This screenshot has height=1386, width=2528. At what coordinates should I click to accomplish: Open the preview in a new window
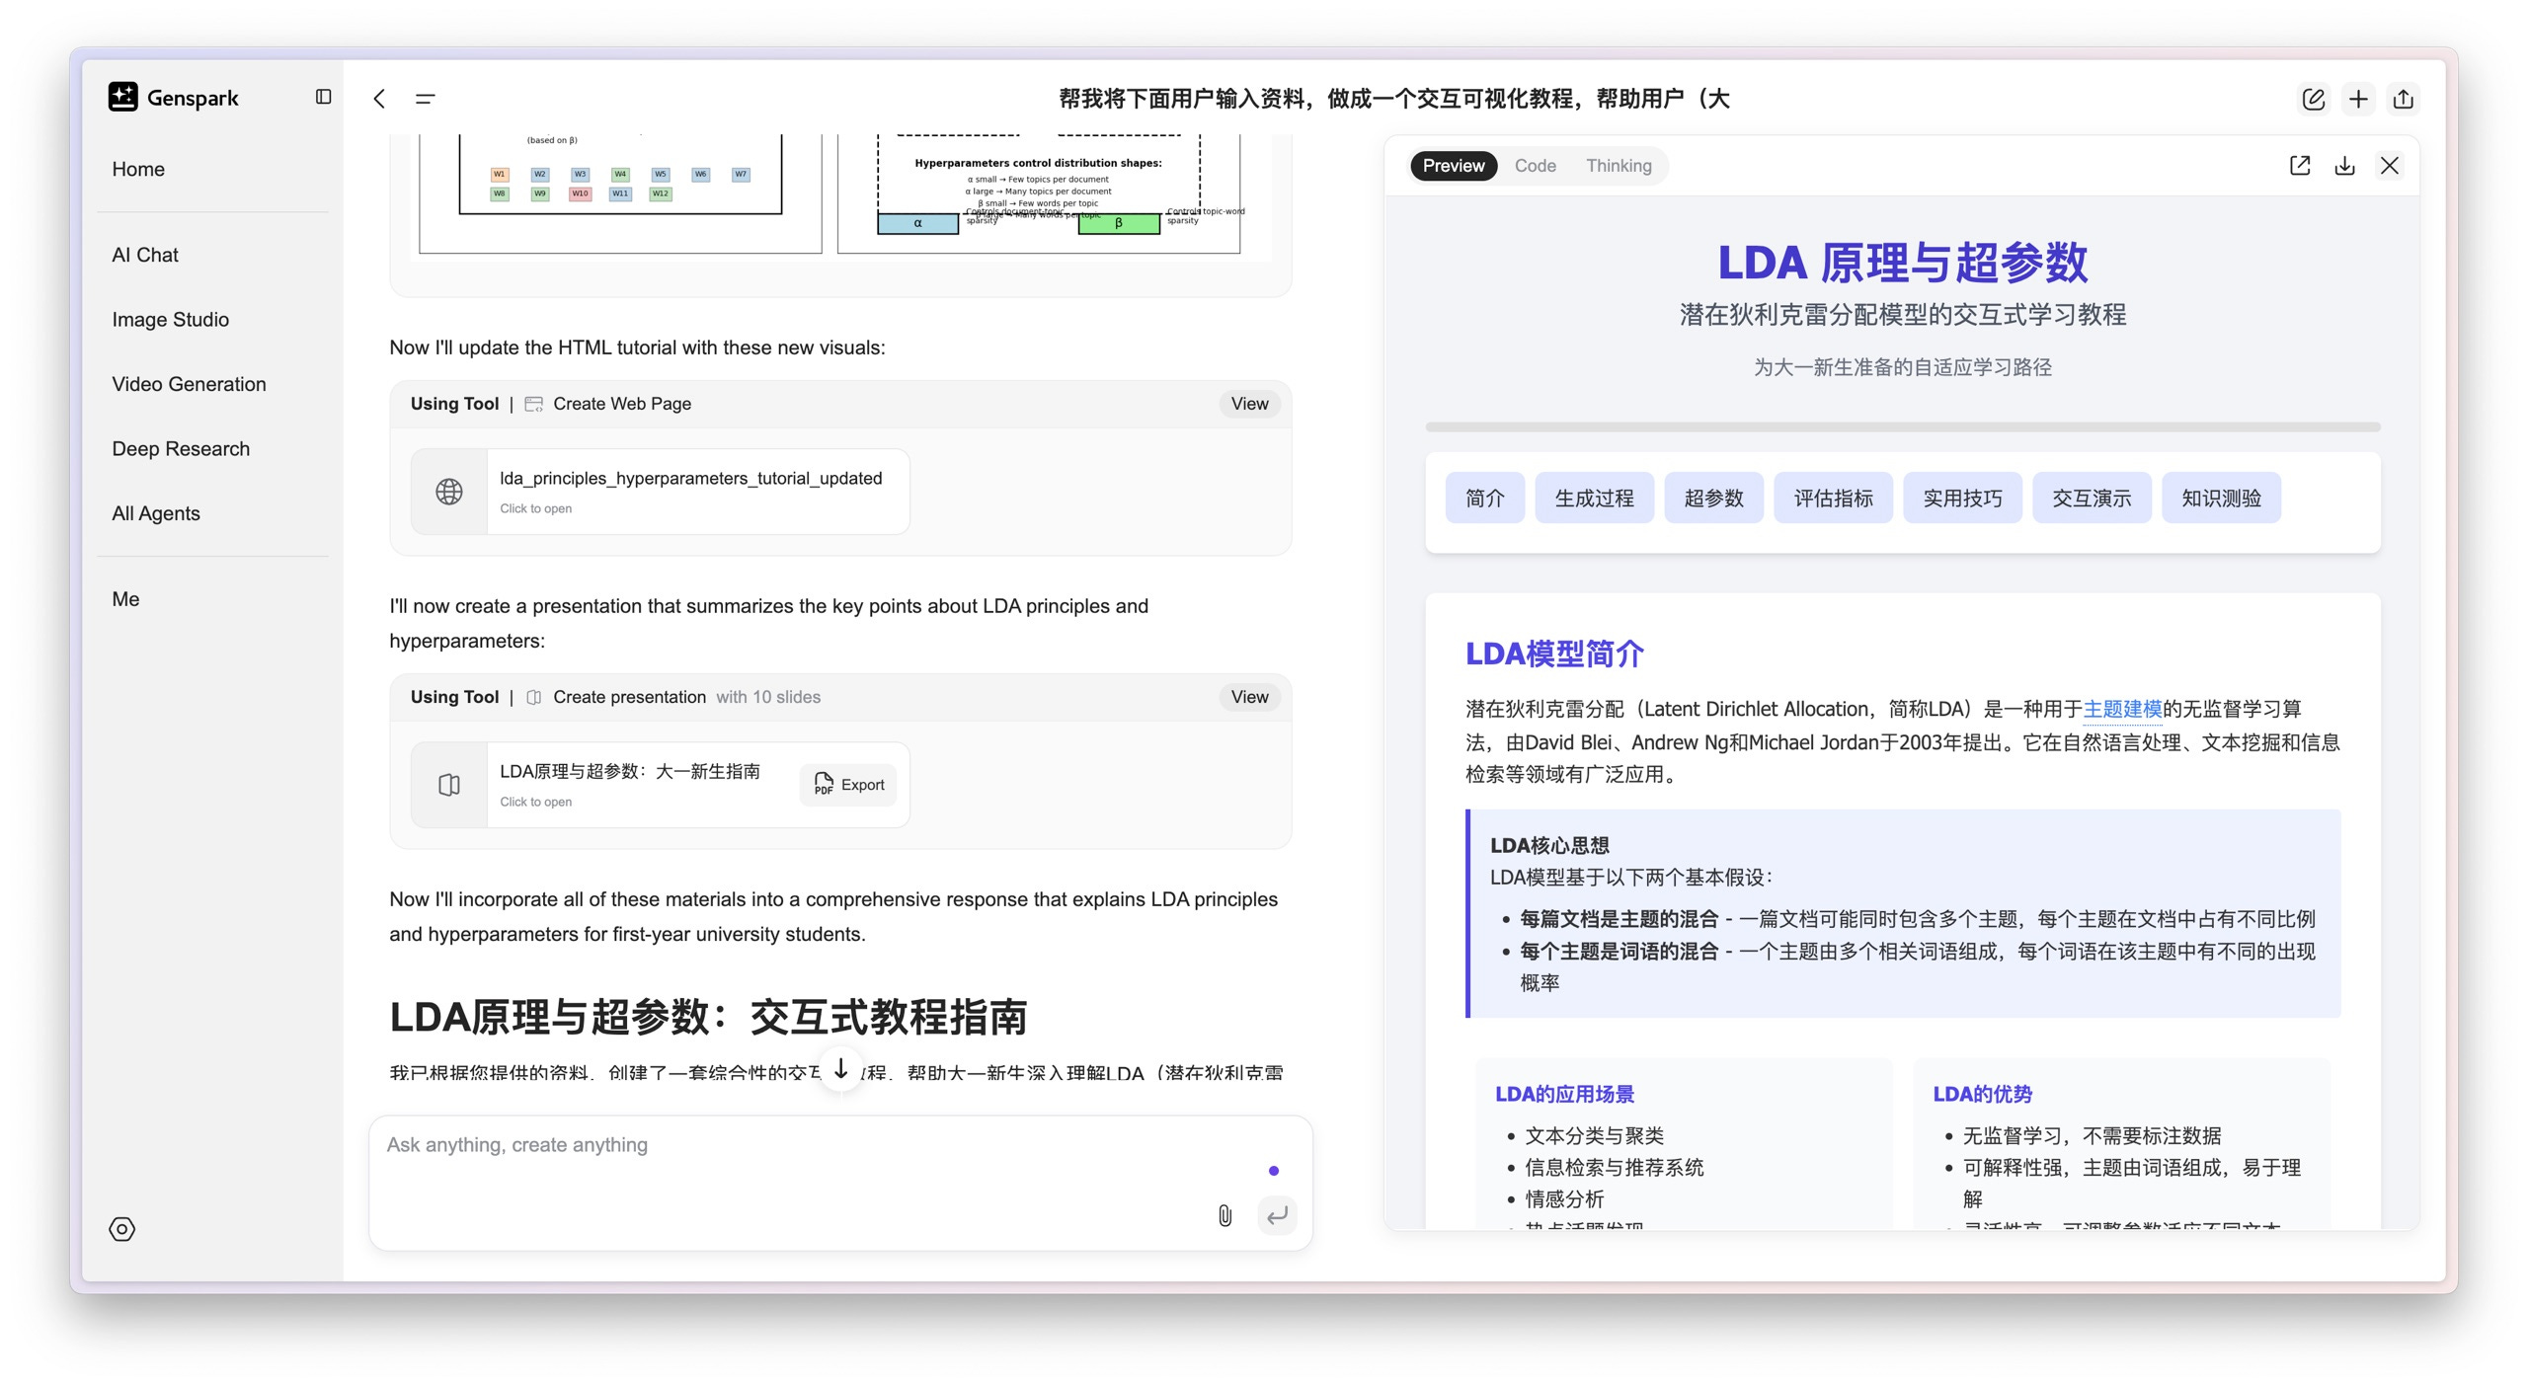pos(2300,166)
